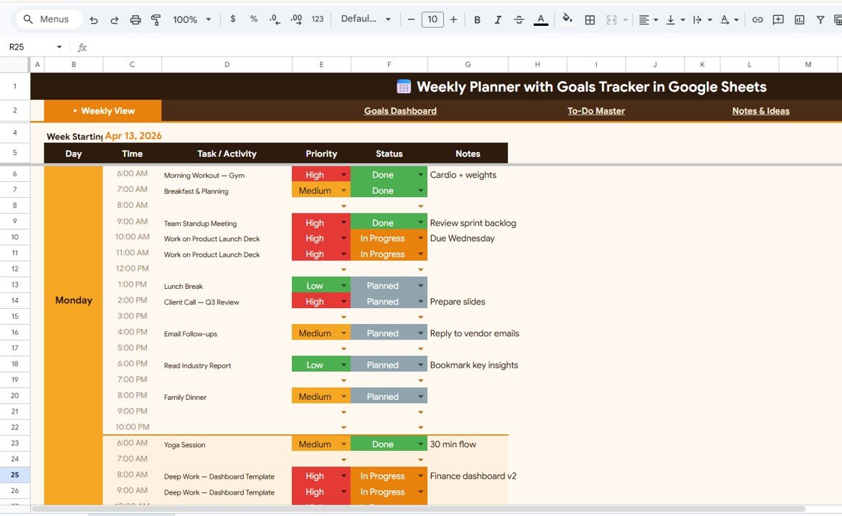Open the Borders tool

coord(590,20)
